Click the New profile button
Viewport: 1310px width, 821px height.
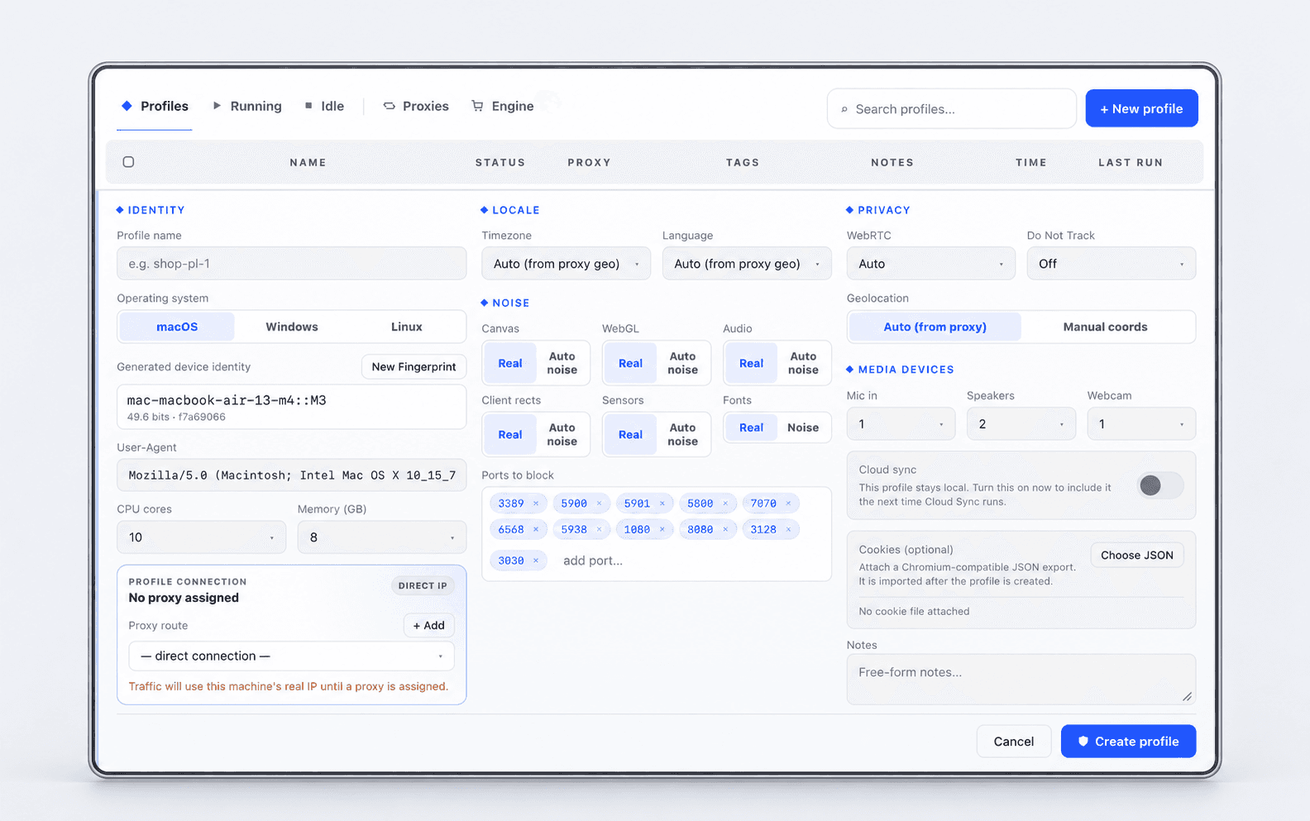coord(1141,108)
